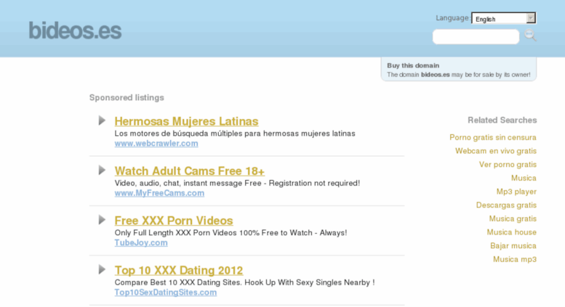Open Watch Adult Cams Free 18+ listing
The image size is (565, 307).
(190, 171)
